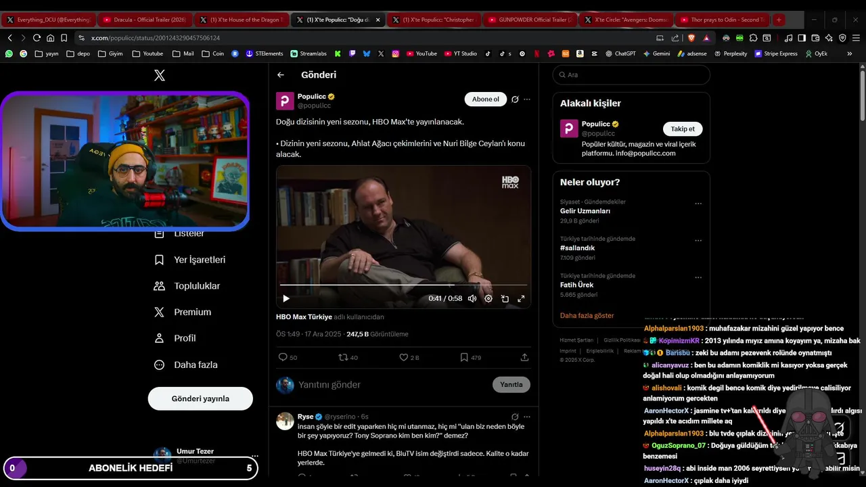Click the Abone ol button
This screenshot has height=487, width=866.
click(x=485, y=99)
